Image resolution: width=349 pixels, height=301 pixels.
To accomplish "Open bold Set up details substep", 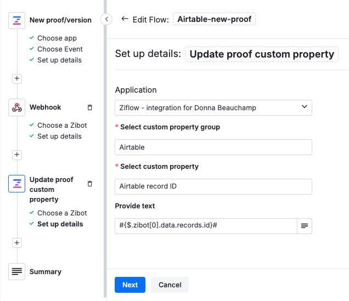I will click(60, 224).
